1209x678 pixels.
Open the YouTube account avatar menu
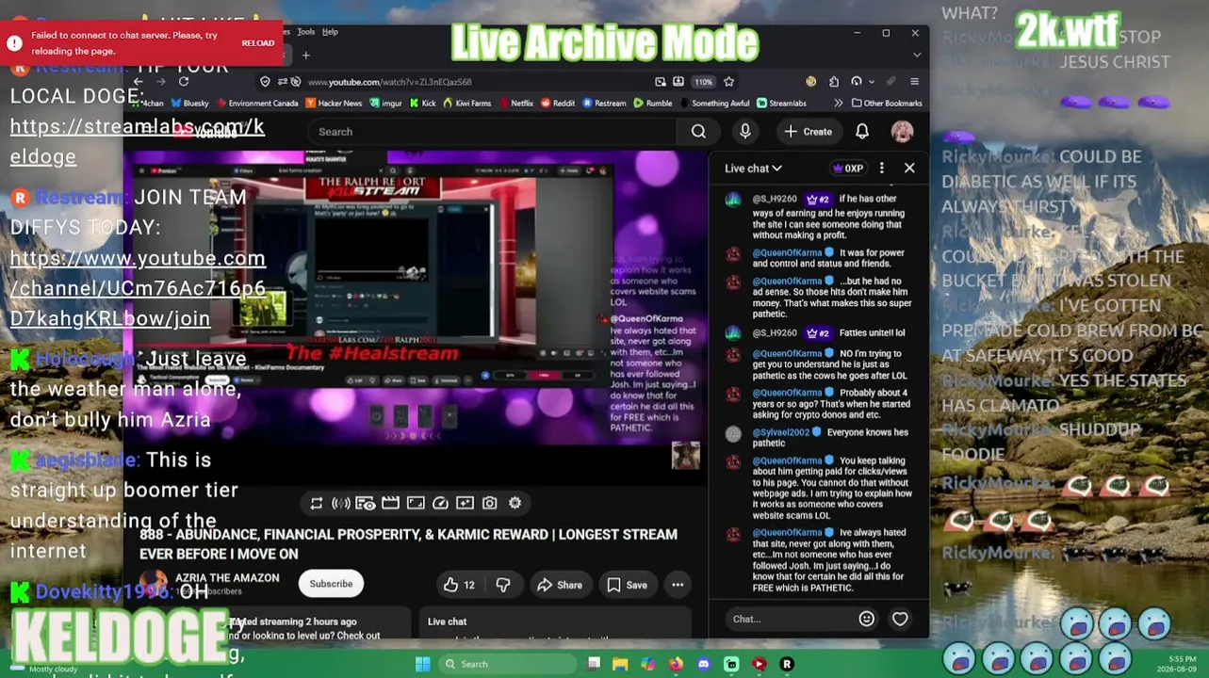(x=902, y=132)
